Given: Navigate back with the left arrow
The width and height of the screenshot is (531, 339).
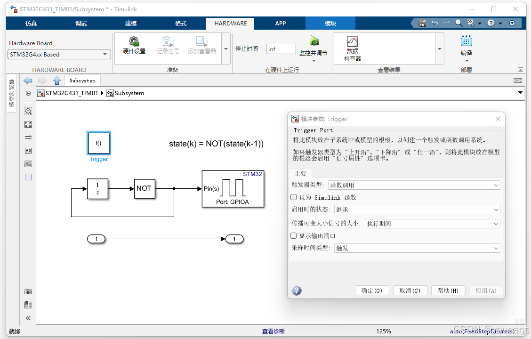Looking at the screenshot, I should point(28,81).
